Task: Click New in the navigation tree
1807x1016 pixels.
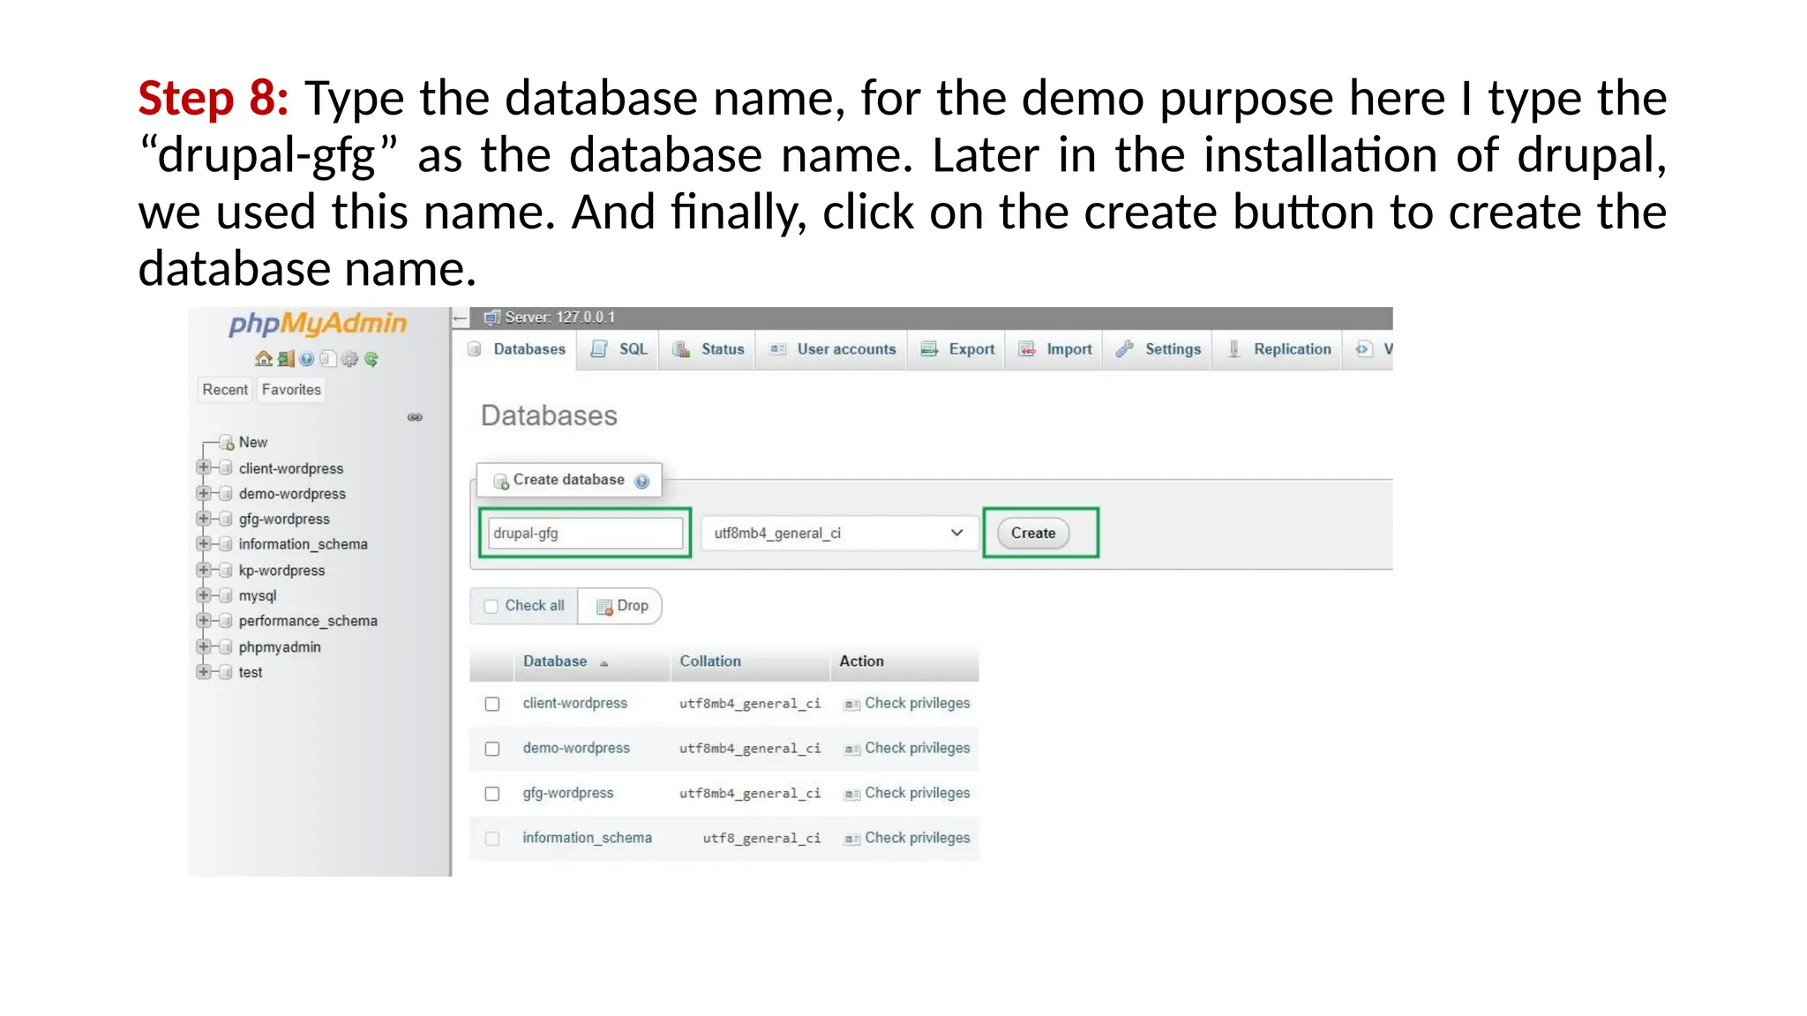Action: tap(253, 442)
